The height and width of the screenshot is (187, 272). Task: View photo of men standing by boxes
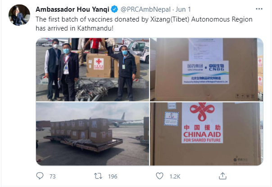pyautogui.click(x=92, y=69)
